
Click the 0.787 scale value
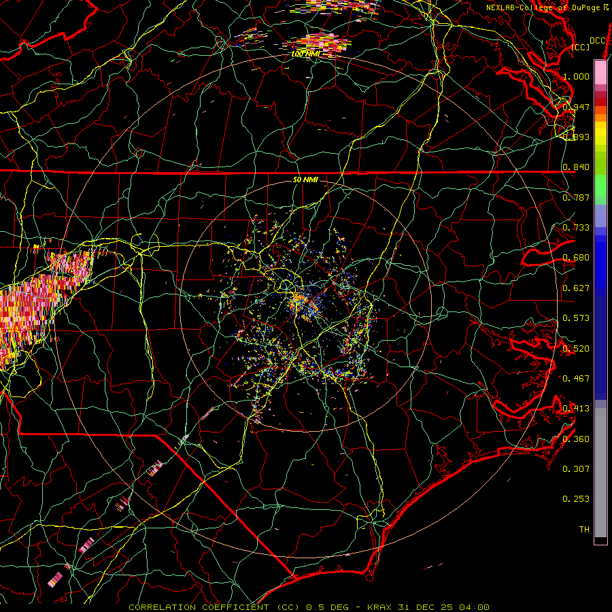pyautogui.click(x=576, y=197)
